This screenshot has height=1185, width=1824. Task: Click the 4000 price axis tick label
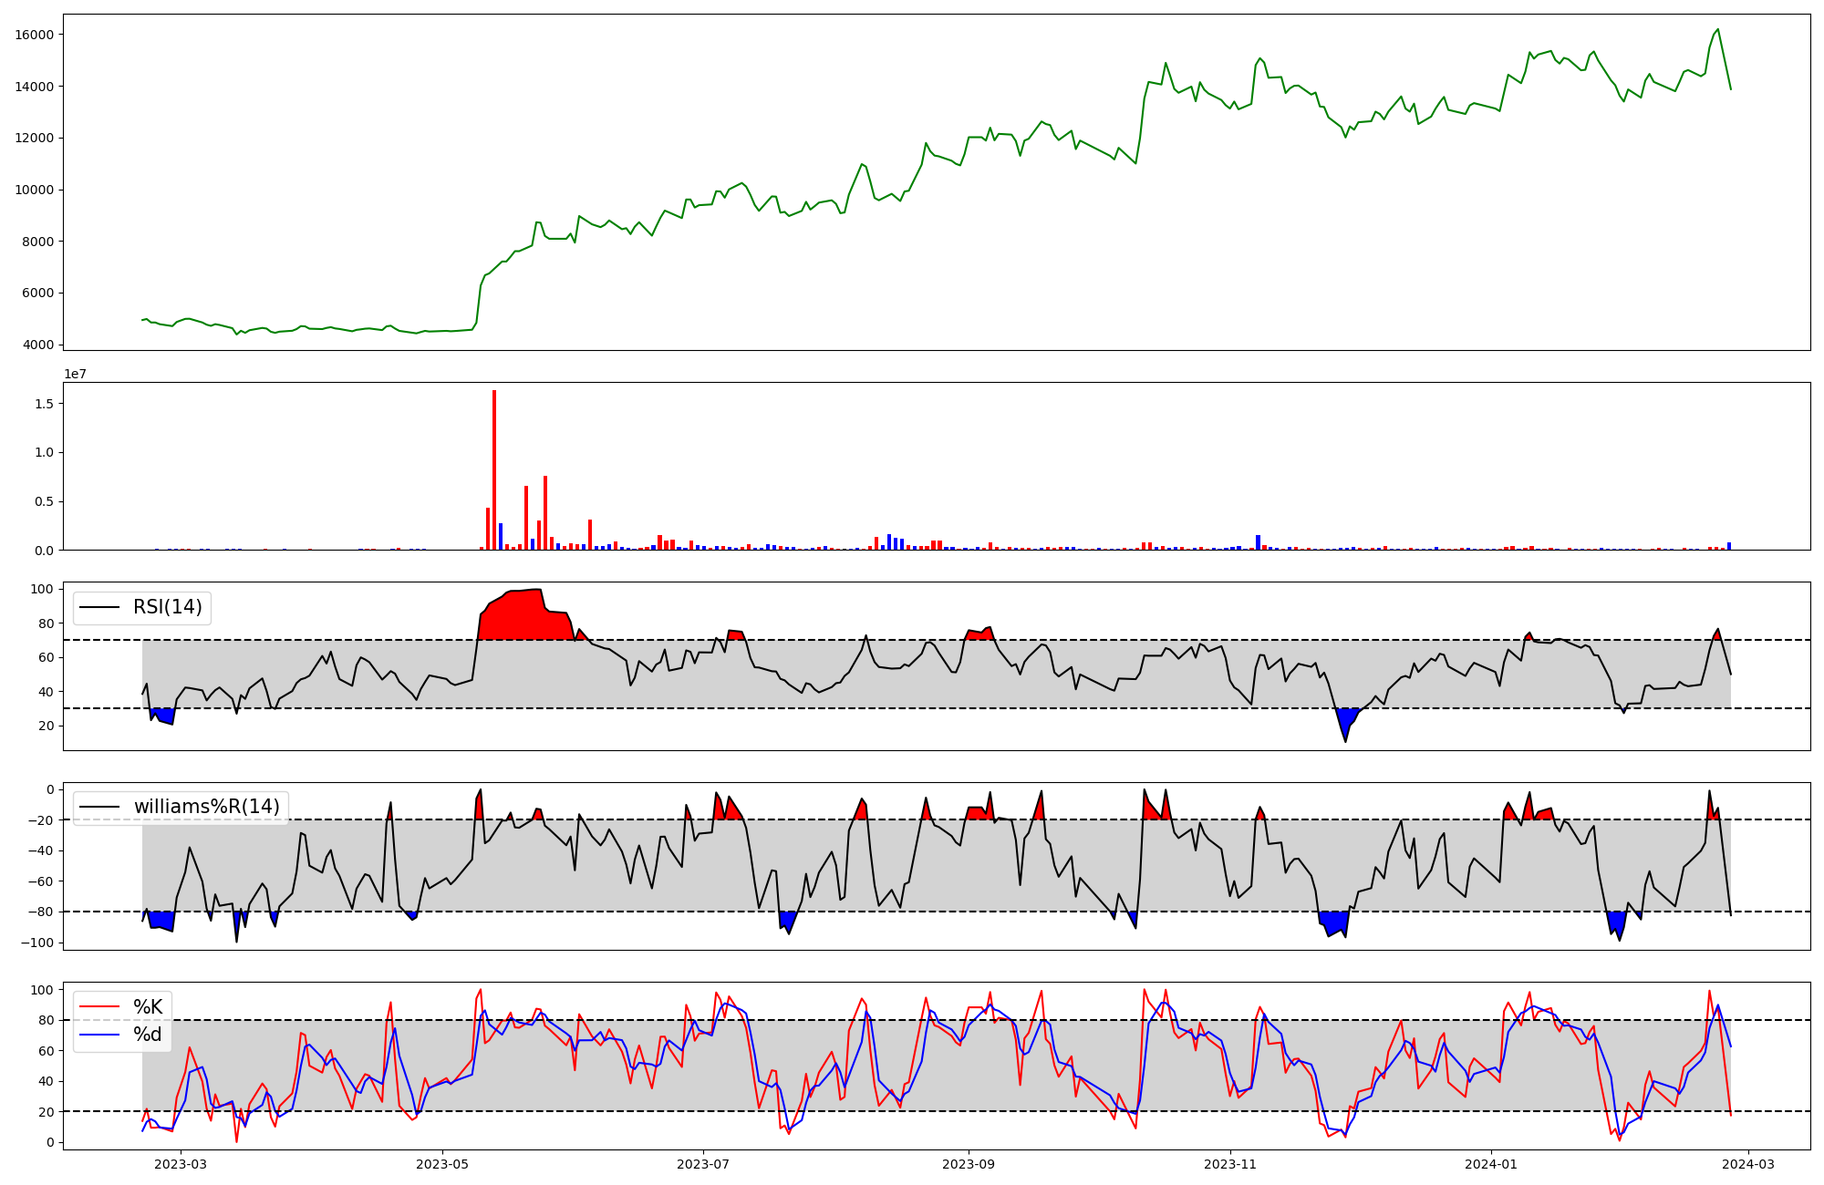click(38, 345)
